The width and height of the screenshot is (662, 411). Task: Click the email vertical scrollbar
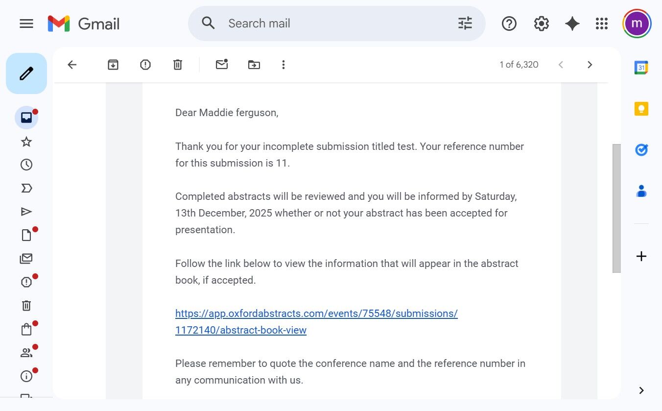616,208
